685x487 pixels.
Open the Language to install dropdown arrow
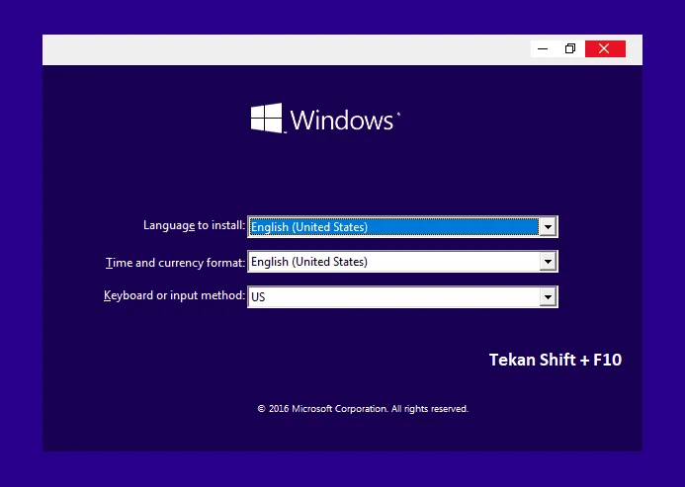548,226
